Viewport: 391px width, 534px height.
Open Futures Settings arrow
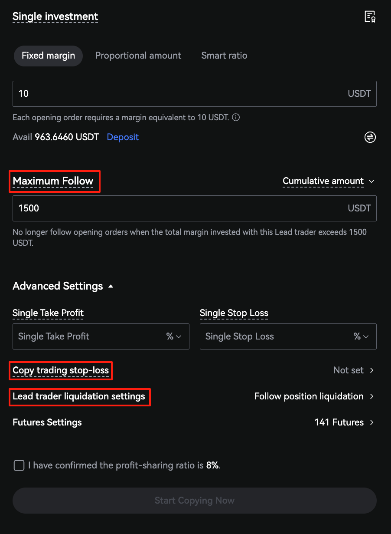click(x=371, y=422)
